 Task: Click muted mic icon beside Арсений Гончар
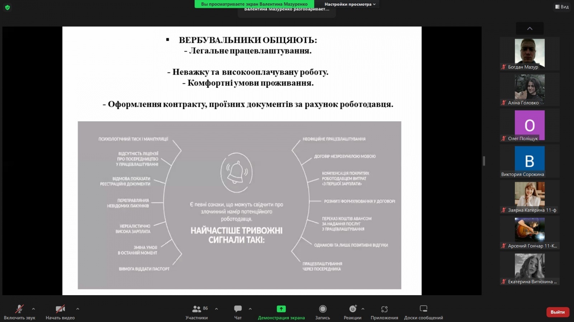tap(504, 246)
